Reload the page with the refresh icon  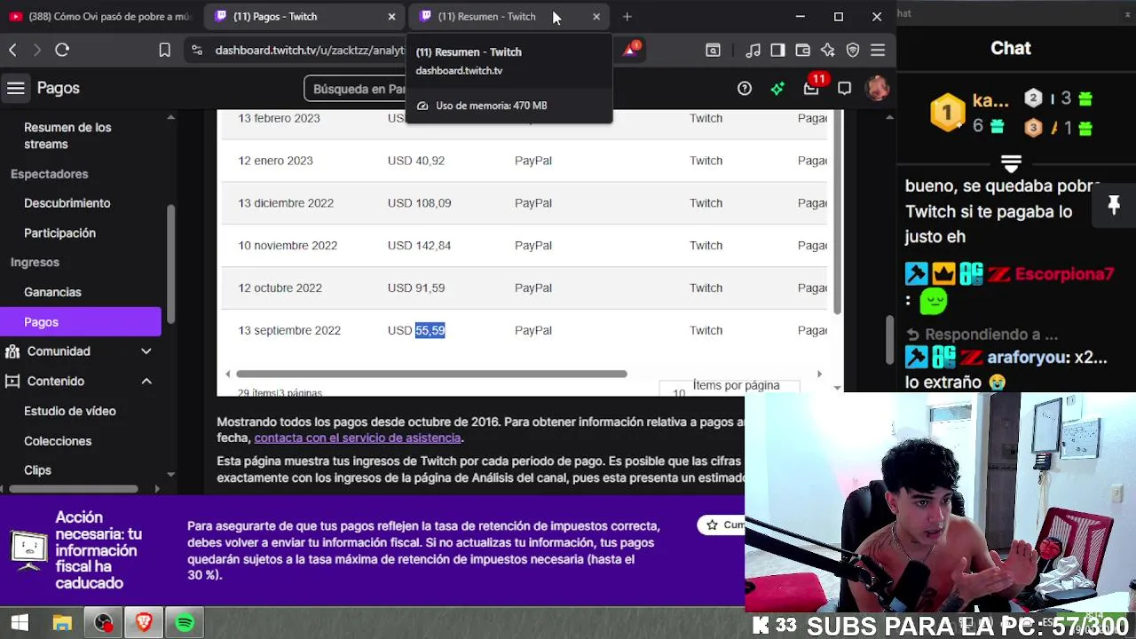[62, 51]
